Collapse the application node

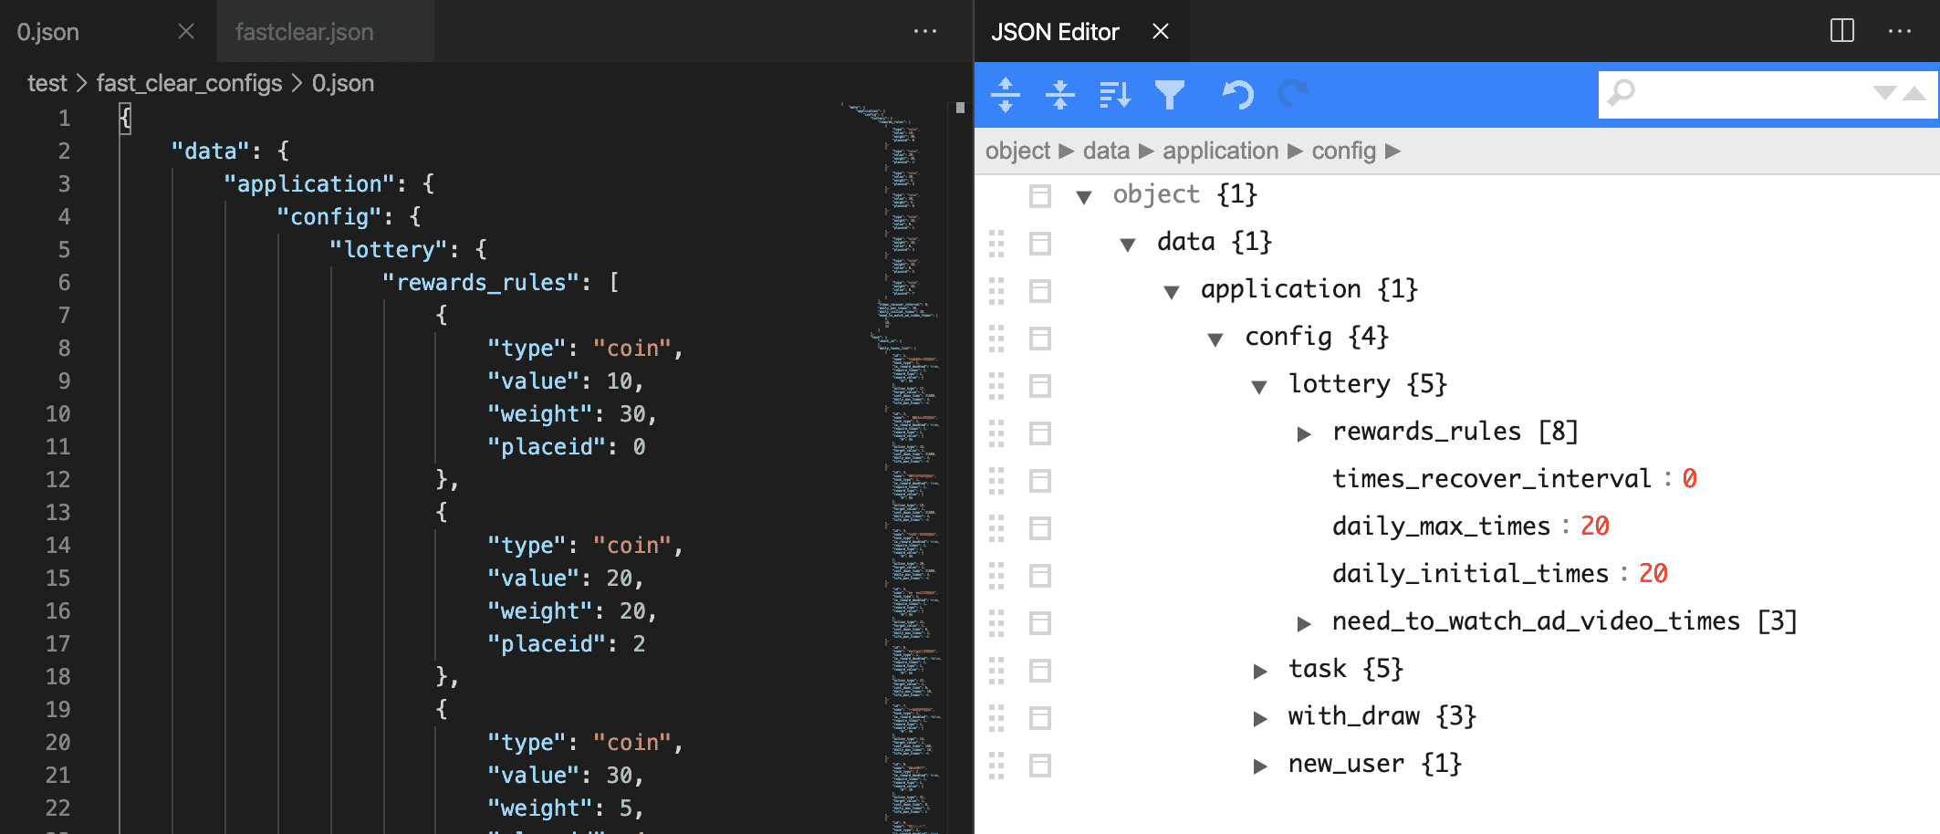coord(1172,292)
